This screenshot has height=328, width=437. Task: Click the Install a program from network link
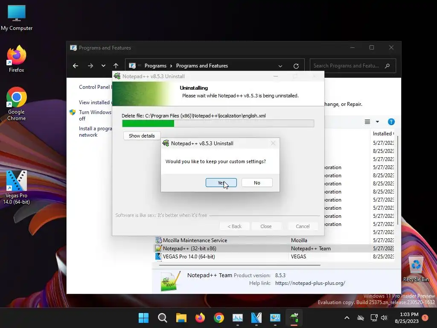tap(95, 132)
